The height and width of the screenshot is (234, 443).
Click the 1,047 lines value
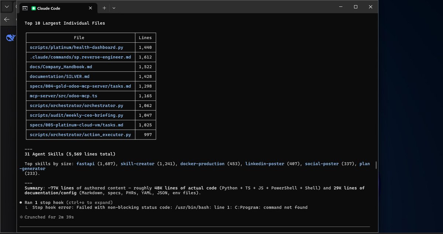(145, 115)
